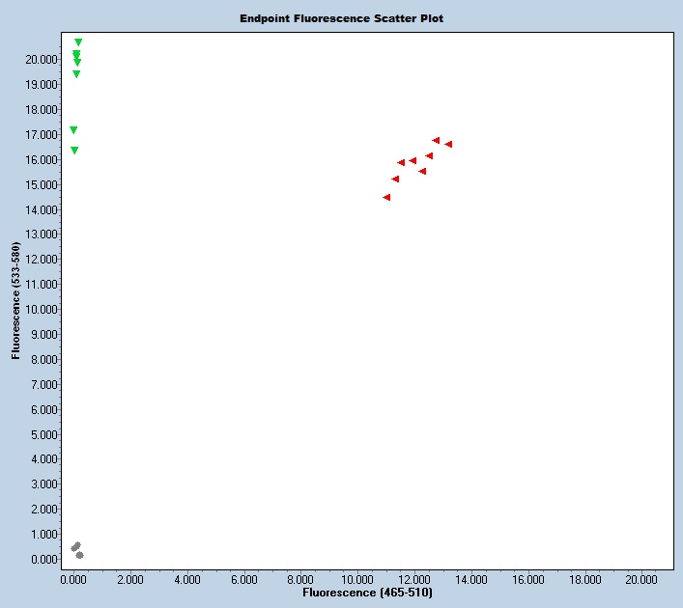Select the 15.000 tick label on y-axis

click(43, 184)
